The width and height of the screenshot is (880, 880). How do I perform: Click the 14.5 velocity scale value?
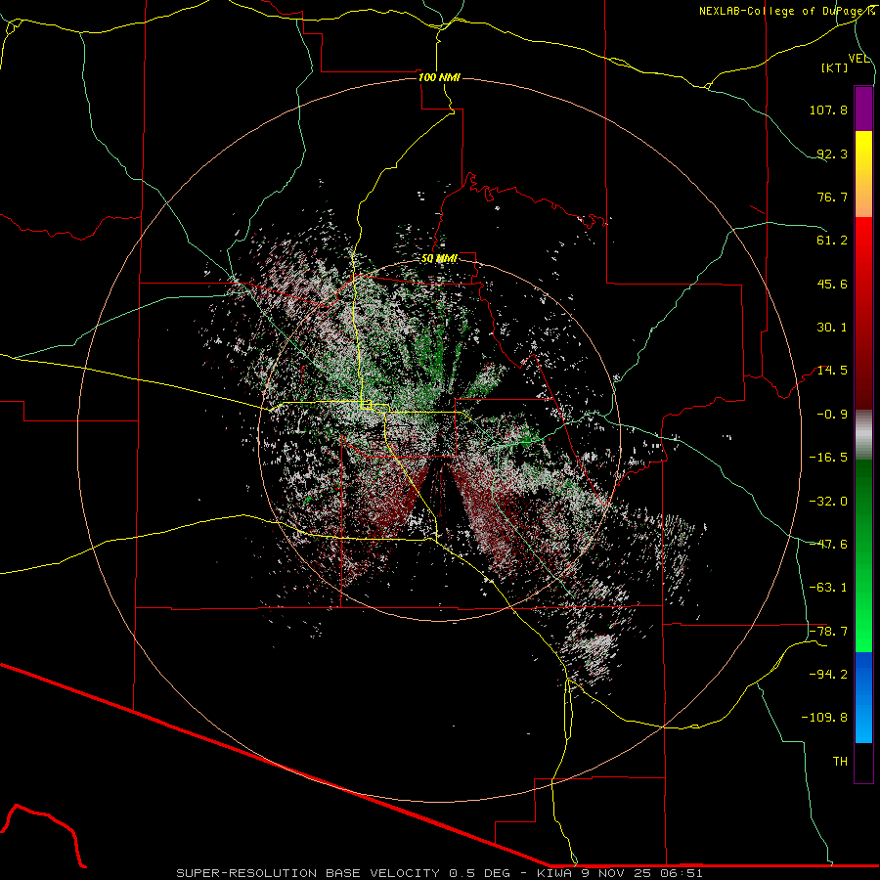click(x=832, y=371)
